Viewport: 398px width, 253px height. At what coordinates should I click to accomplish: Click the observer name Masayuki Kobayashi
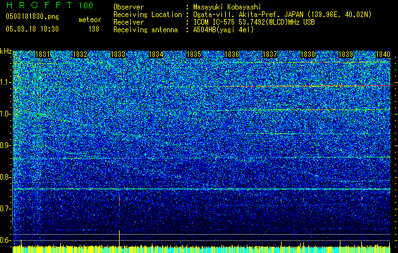tap(227, 8)
